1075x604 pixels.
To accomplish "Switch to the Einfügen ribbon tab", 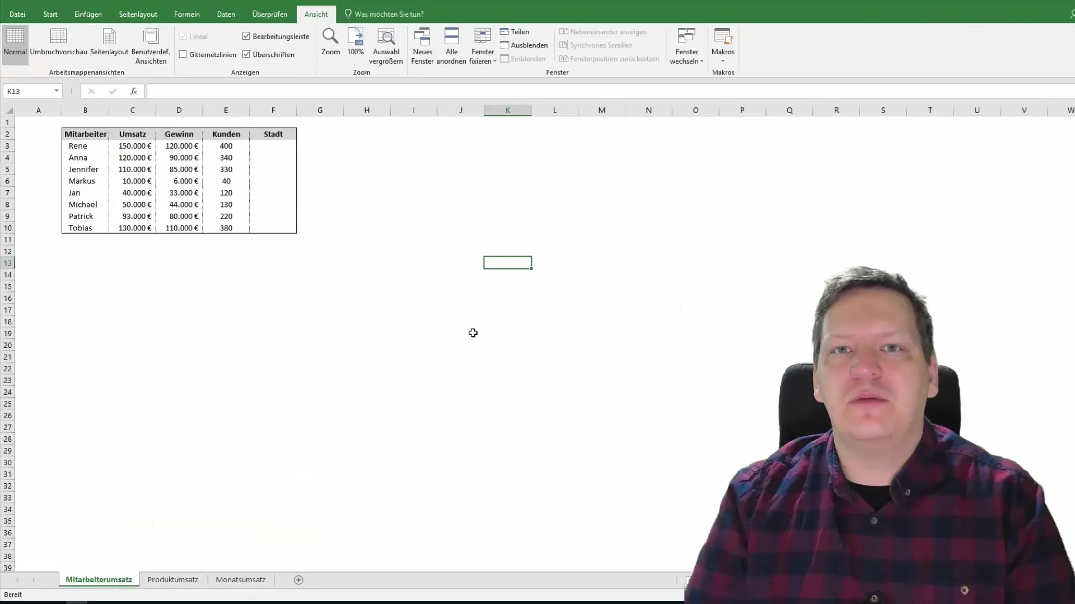I will coord(88,14).
